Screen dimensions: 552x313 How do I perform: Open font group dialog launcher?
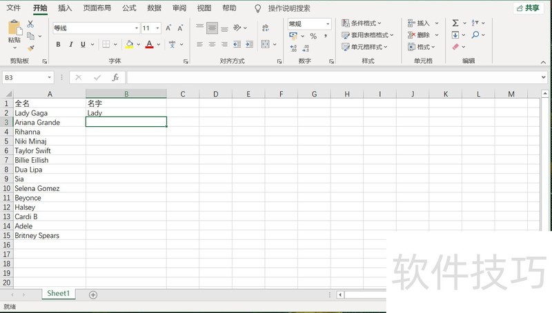coord(186,61)
